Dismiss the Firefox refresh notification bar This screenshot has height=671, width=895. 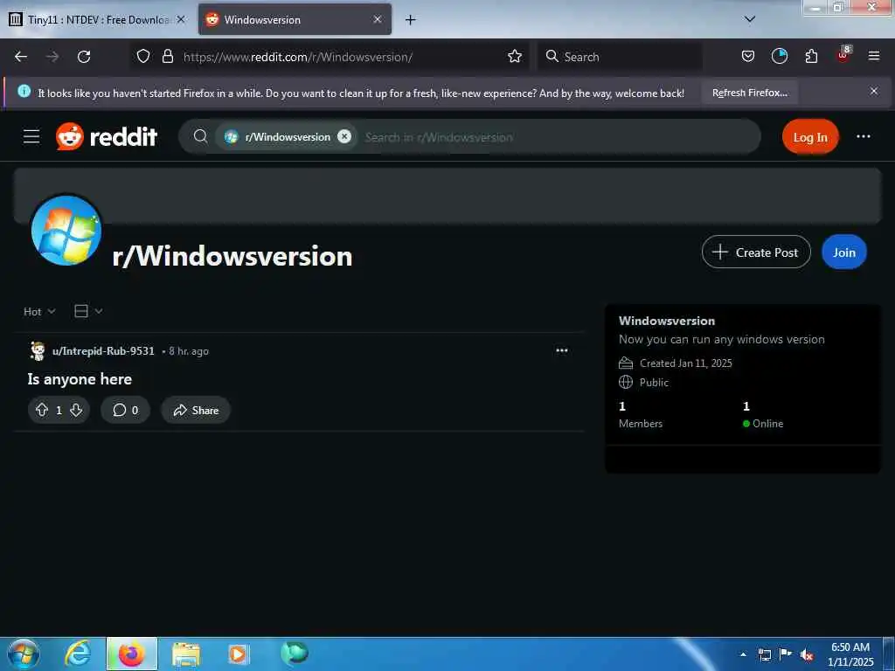873,91
